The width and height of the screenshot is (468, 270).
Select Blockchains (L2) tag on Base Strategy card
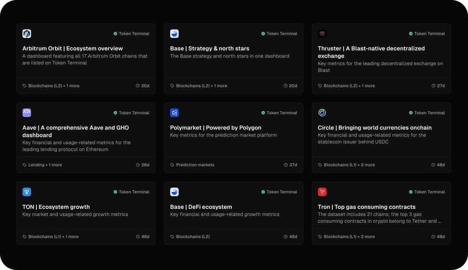201,86
